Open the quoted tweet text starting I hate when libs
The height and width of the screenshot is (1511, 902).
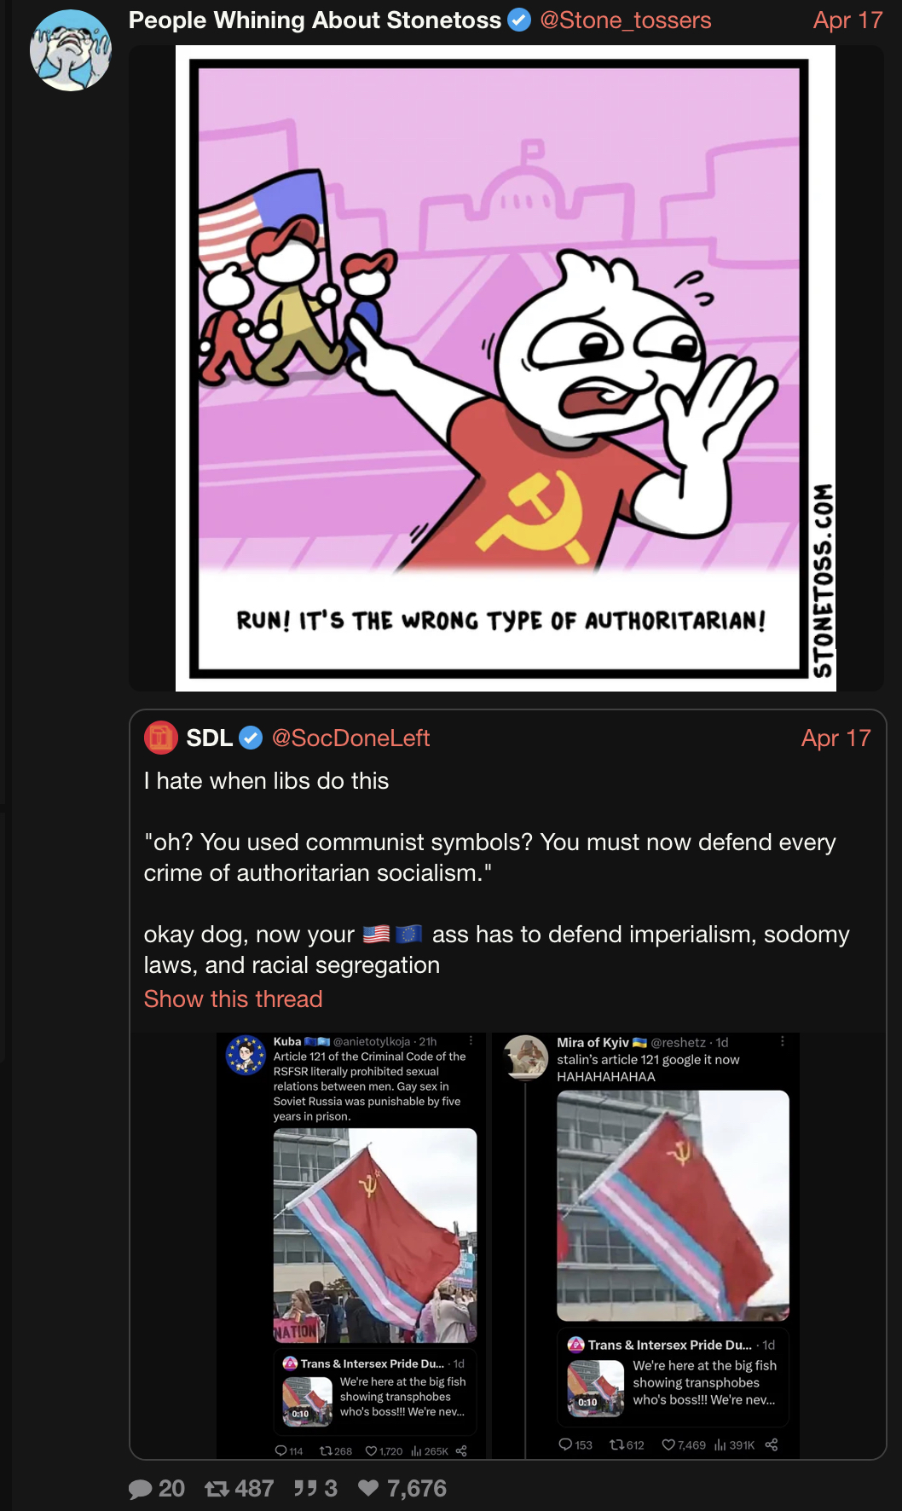coord(497,873)
